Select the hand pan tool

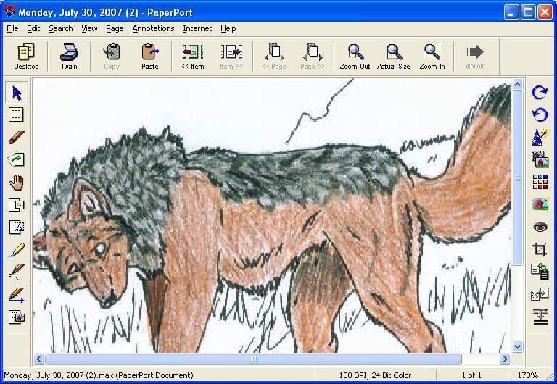pyautogui.click(x=17, y=183)
